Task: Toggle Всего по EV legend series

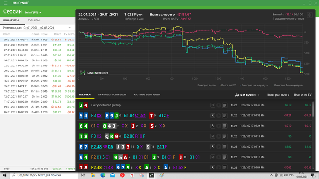Action: tap(227, 85)
